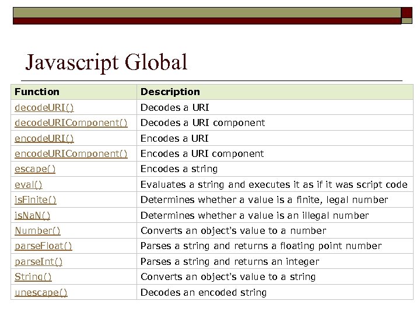This screenshot has height=315, width=420.
Task: Click the escape() function link
Action: click(35, 169)
